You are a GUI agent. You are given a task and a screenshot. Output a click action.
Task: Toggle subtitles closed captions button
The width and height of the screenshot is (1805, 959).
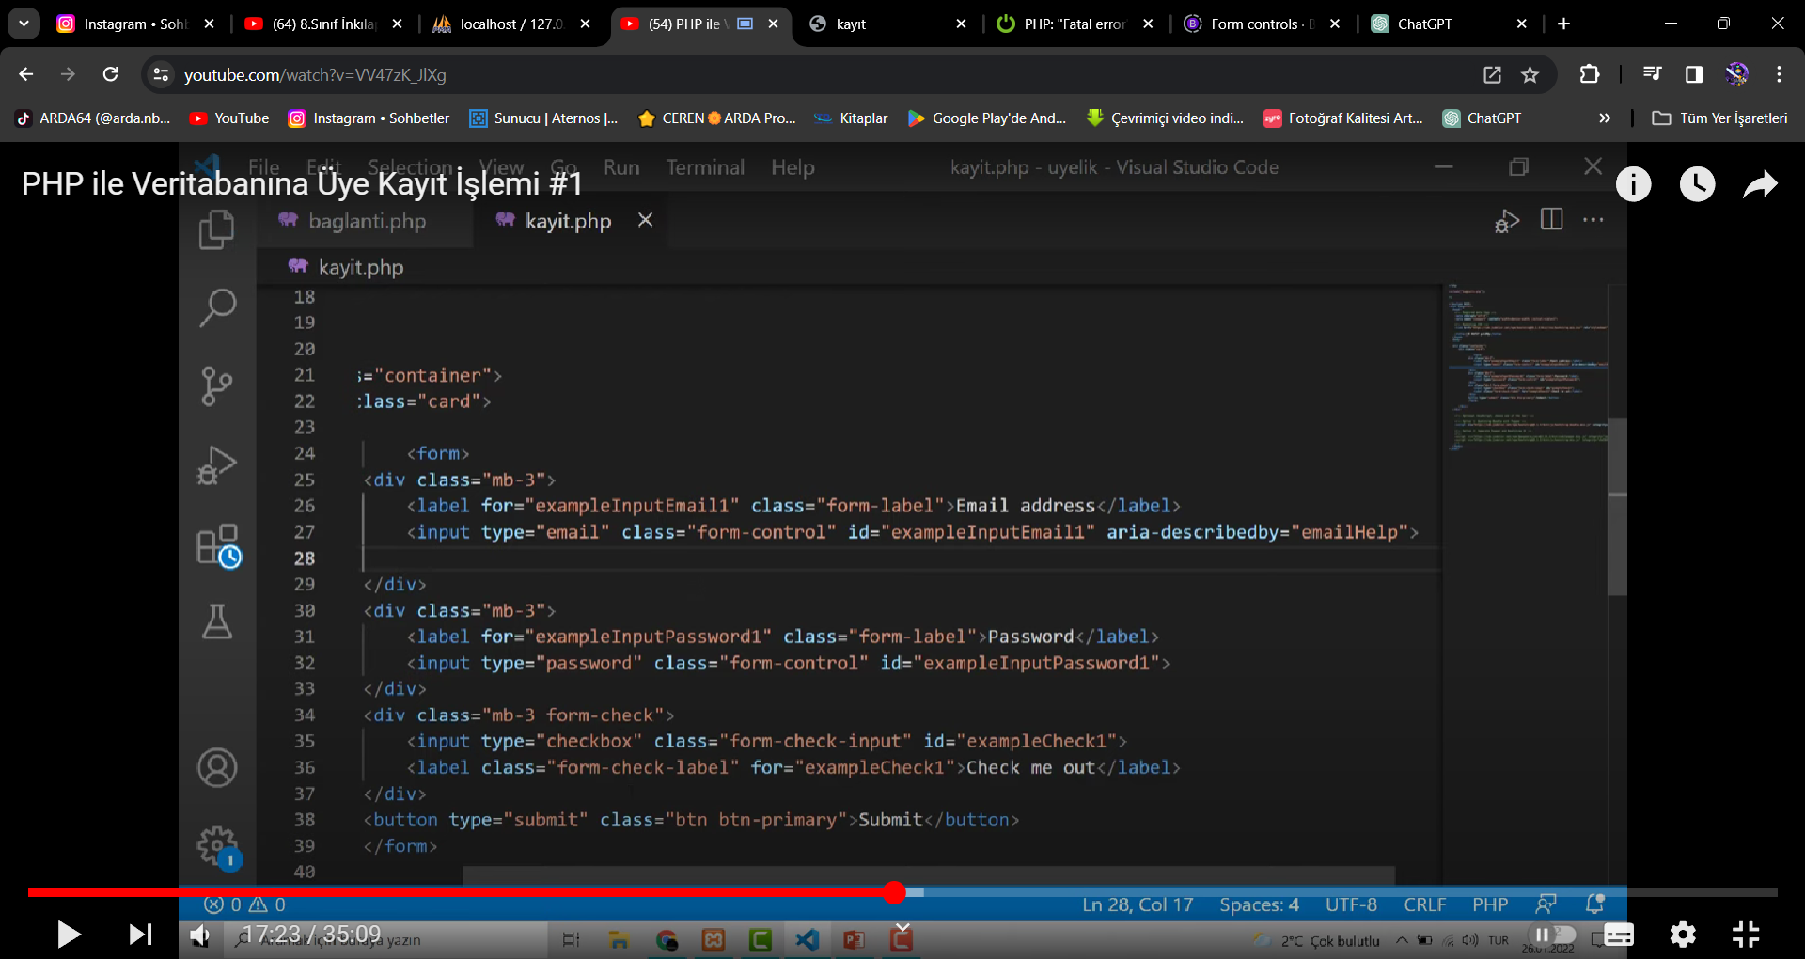(x=1618, y=934)
